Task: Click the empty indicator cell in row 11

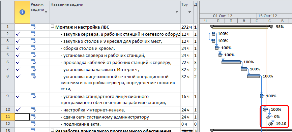Action: pyautogui.click(x=22, y=117)
